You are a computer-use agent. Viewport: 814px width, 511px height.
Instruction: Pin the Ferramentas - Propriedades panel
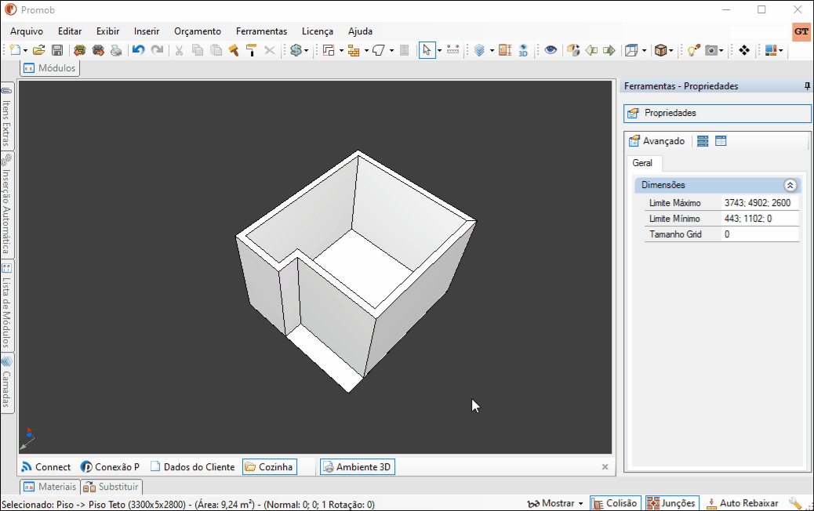pos(807,86)
